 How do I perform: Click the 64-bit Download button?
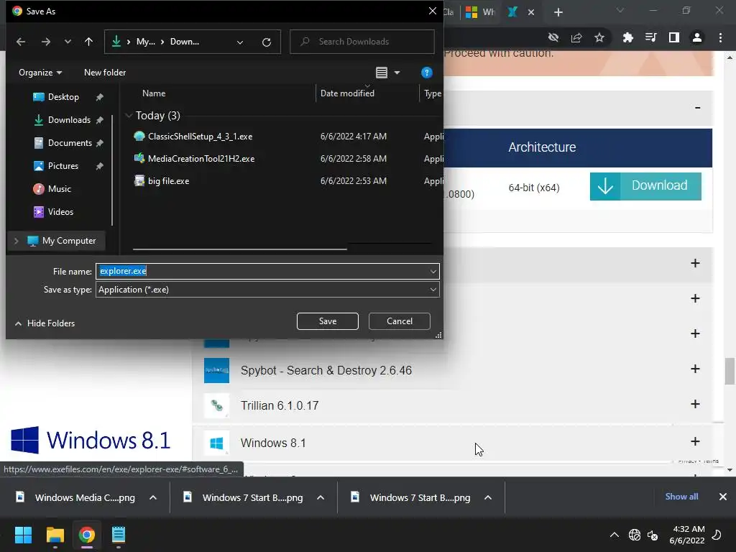[x=645, y=186]
